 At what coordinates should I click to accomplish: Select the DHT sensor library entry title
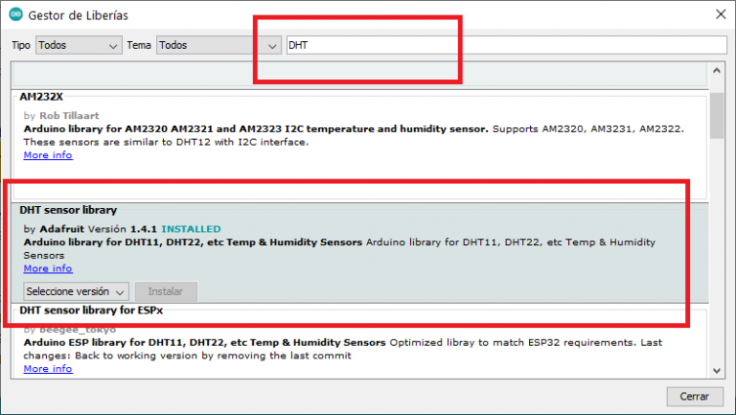68,210
